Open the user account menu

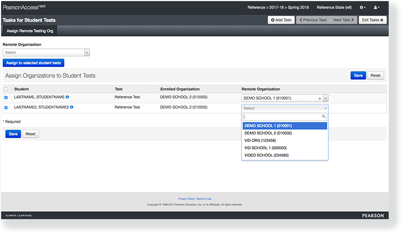click(x=376, y=8)
